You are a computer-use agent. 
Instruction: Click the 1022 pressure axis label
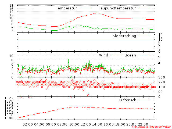tap(9, 98)
